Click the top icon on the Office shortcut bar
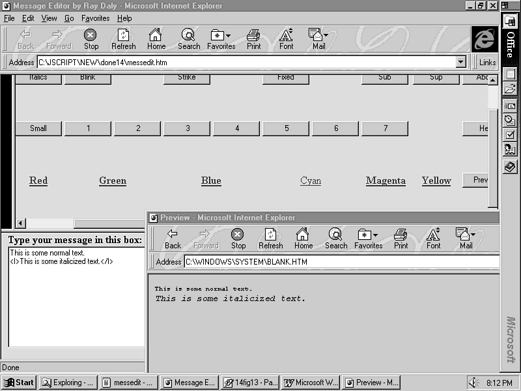Image resolution: width=521 pixels, height=391 pixels. 510,22
